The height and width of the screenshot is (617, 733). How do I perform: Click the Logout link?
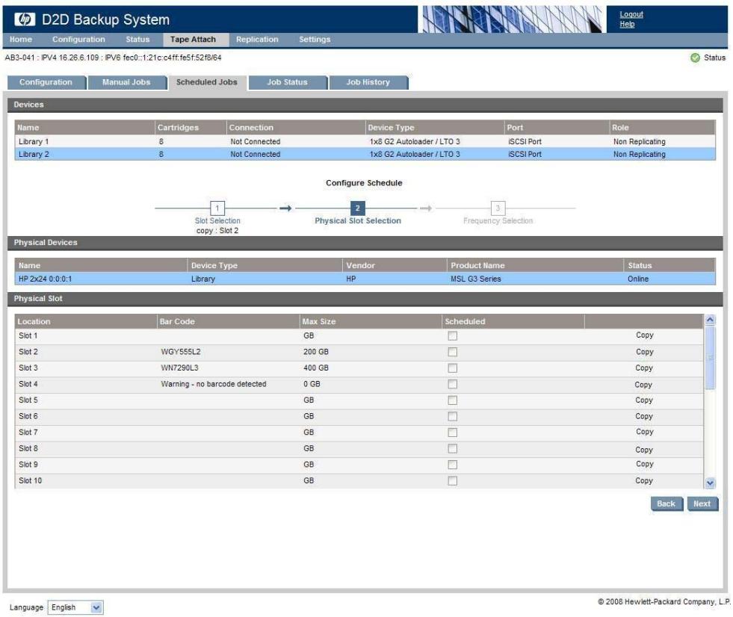click(631, 14)
